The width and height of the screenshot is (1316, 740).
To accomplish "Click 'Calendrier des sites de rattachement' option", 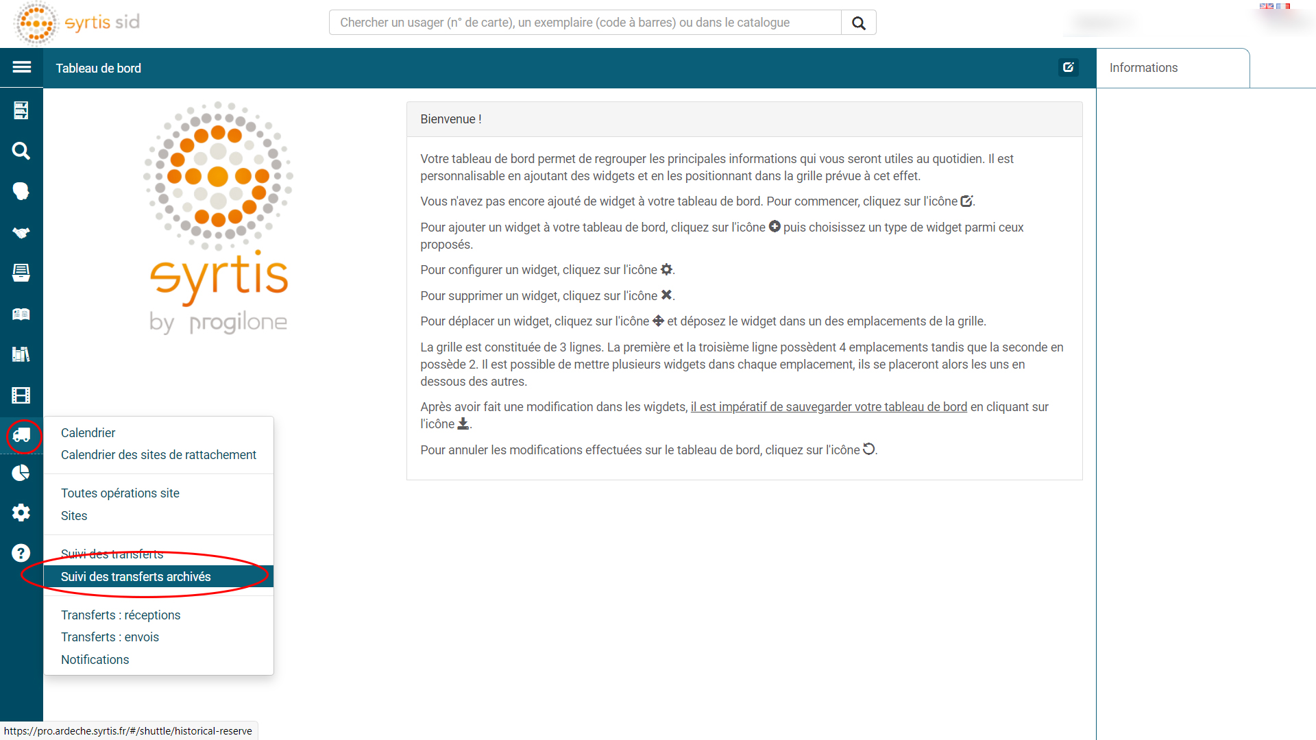I will [x=158, y=454].
